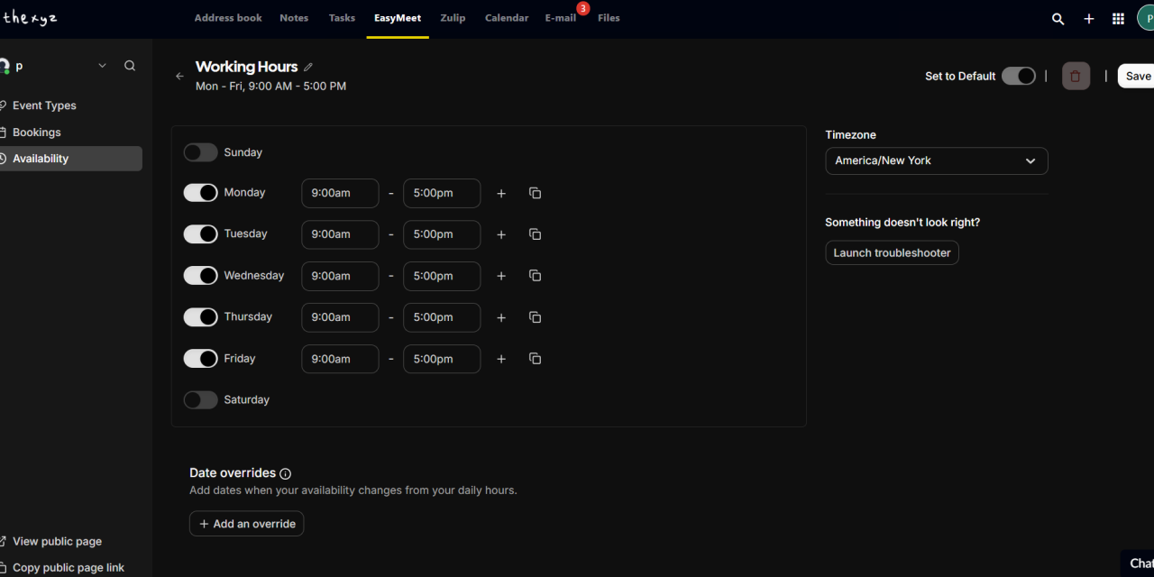Click the pencil icon to rename Working Hours
Viewport: 1154px width, 577px height.
(x=308, y=67)
